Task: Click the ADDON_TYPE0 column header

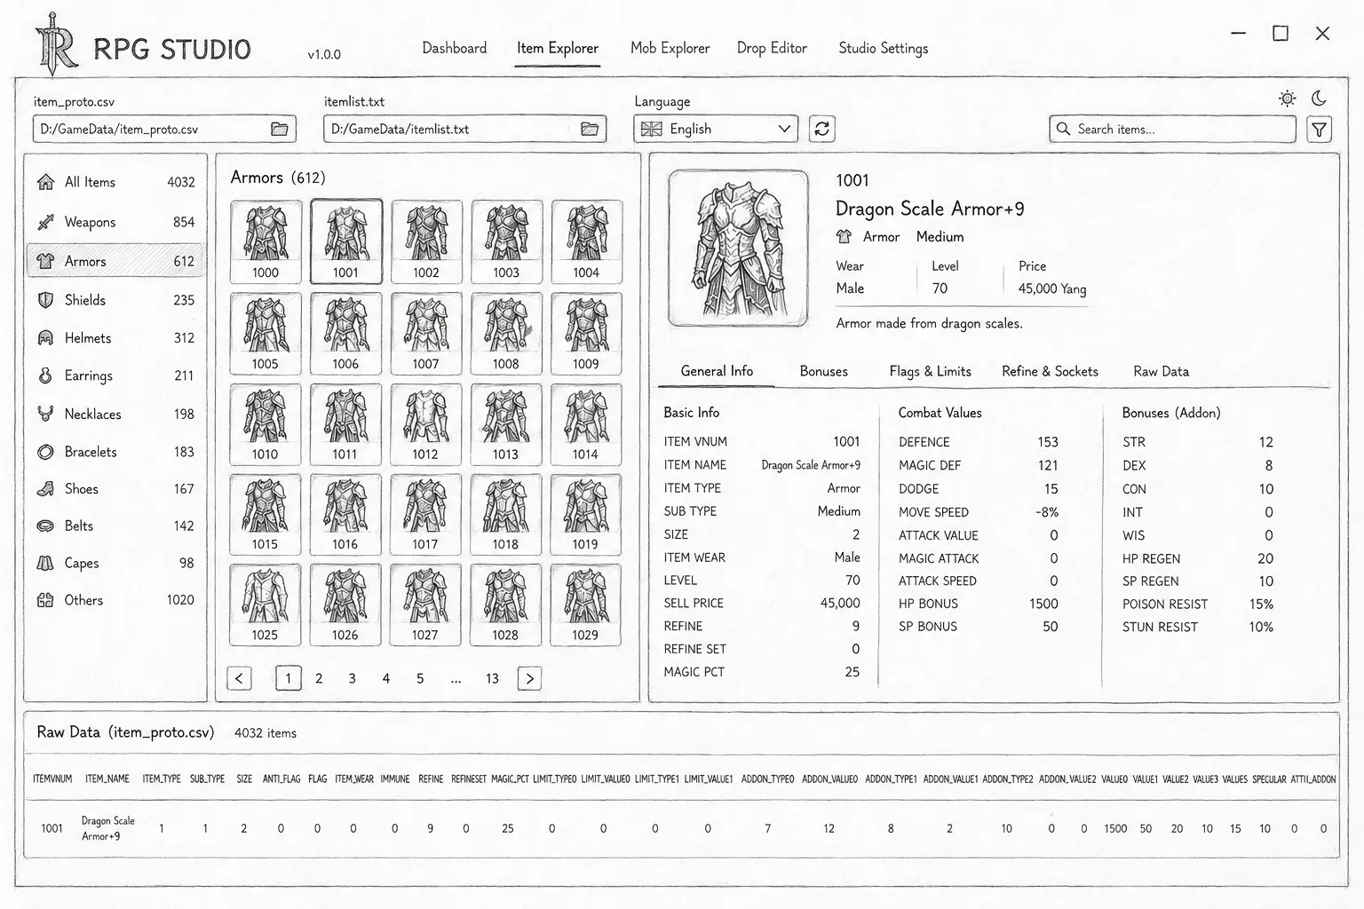Action: coord(768,779)
